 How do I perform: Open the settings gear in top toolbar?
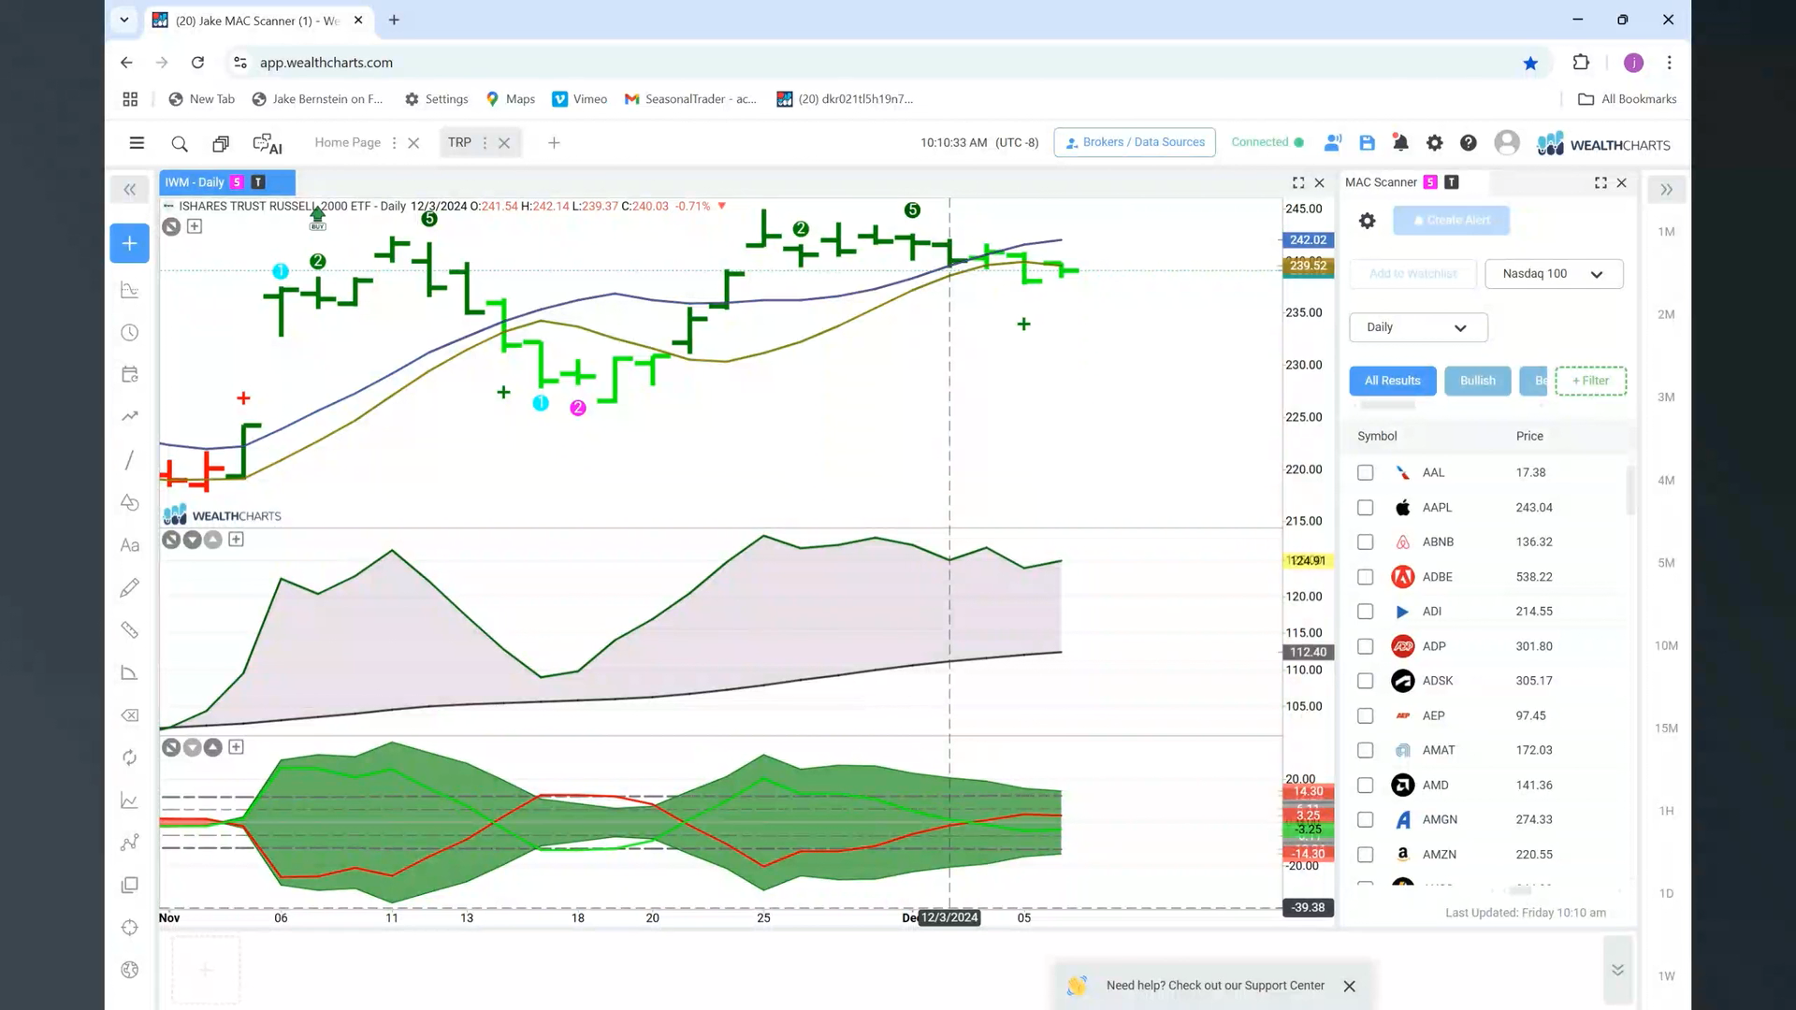[x=1434, y=142]
